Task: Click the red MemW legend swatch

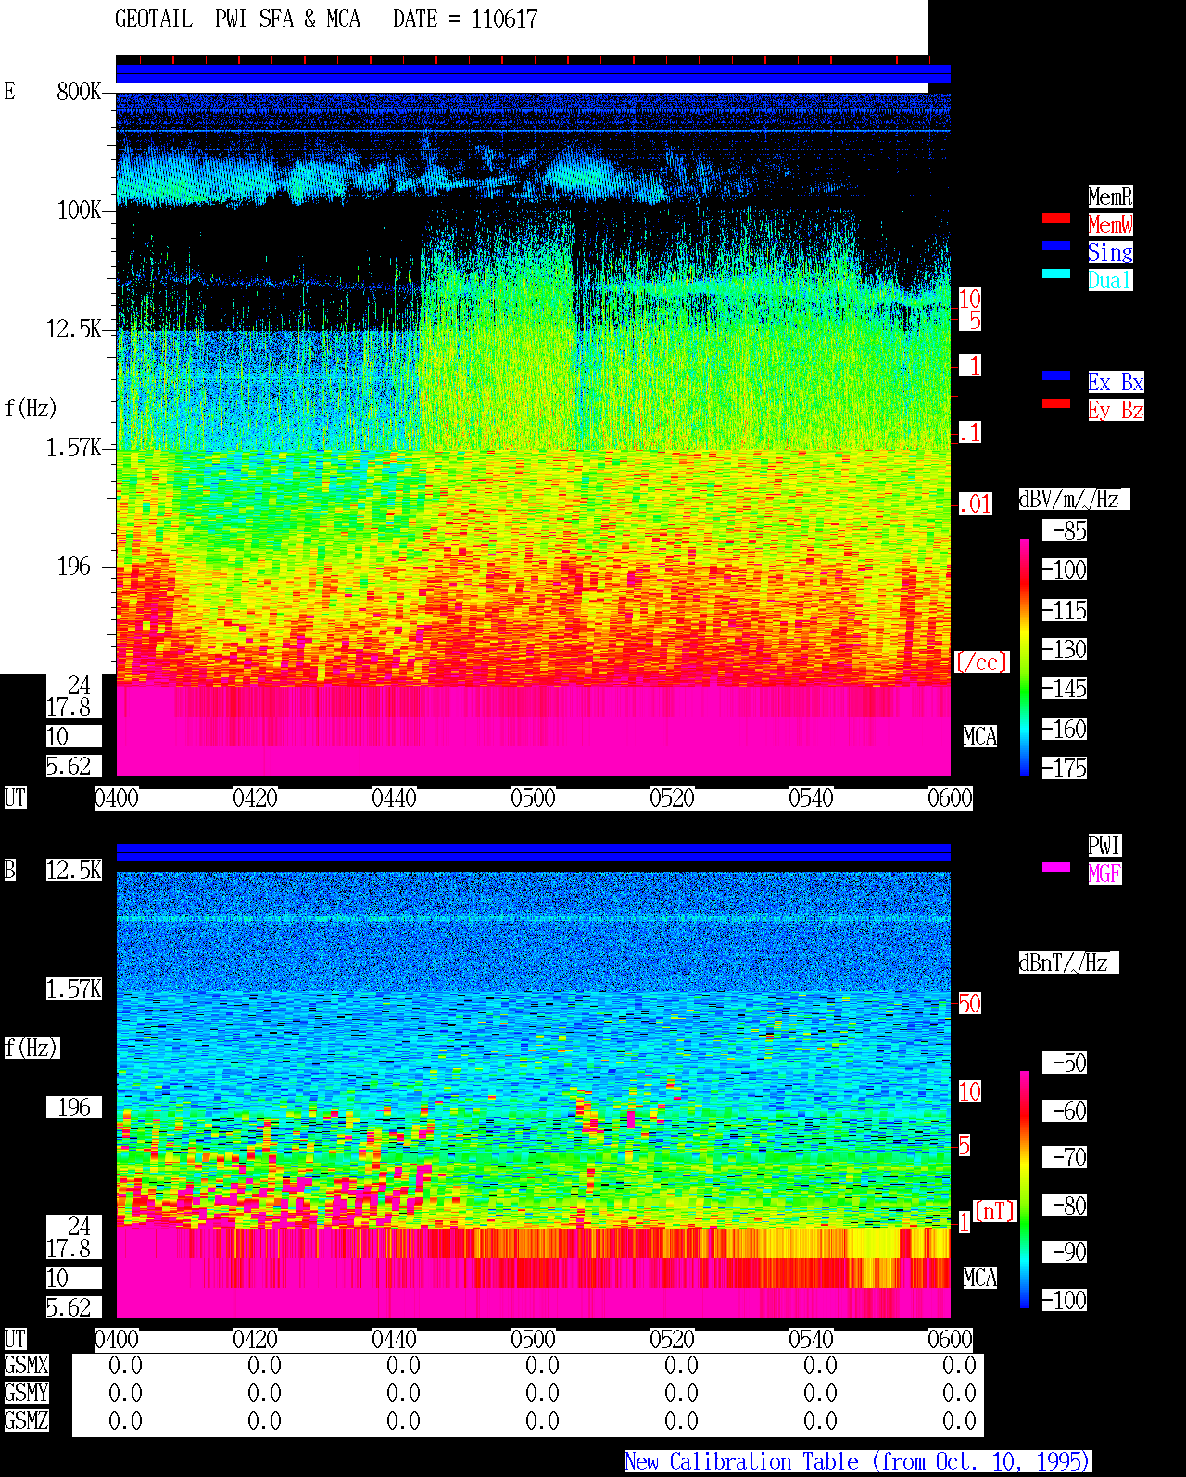Action: 1056,218
